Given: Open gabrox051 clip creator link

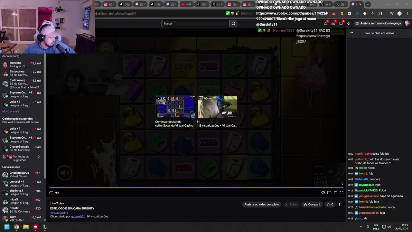Looking at the screenshot, I should point(78,217).
